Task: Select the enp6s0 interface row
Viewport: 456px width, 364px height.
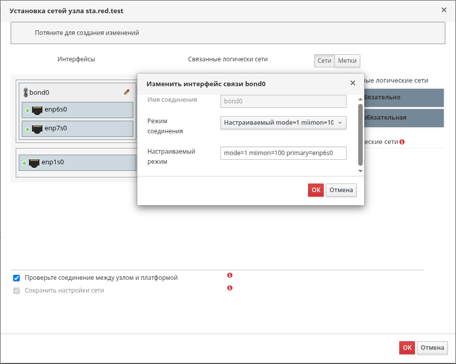Action: [78, 110]
